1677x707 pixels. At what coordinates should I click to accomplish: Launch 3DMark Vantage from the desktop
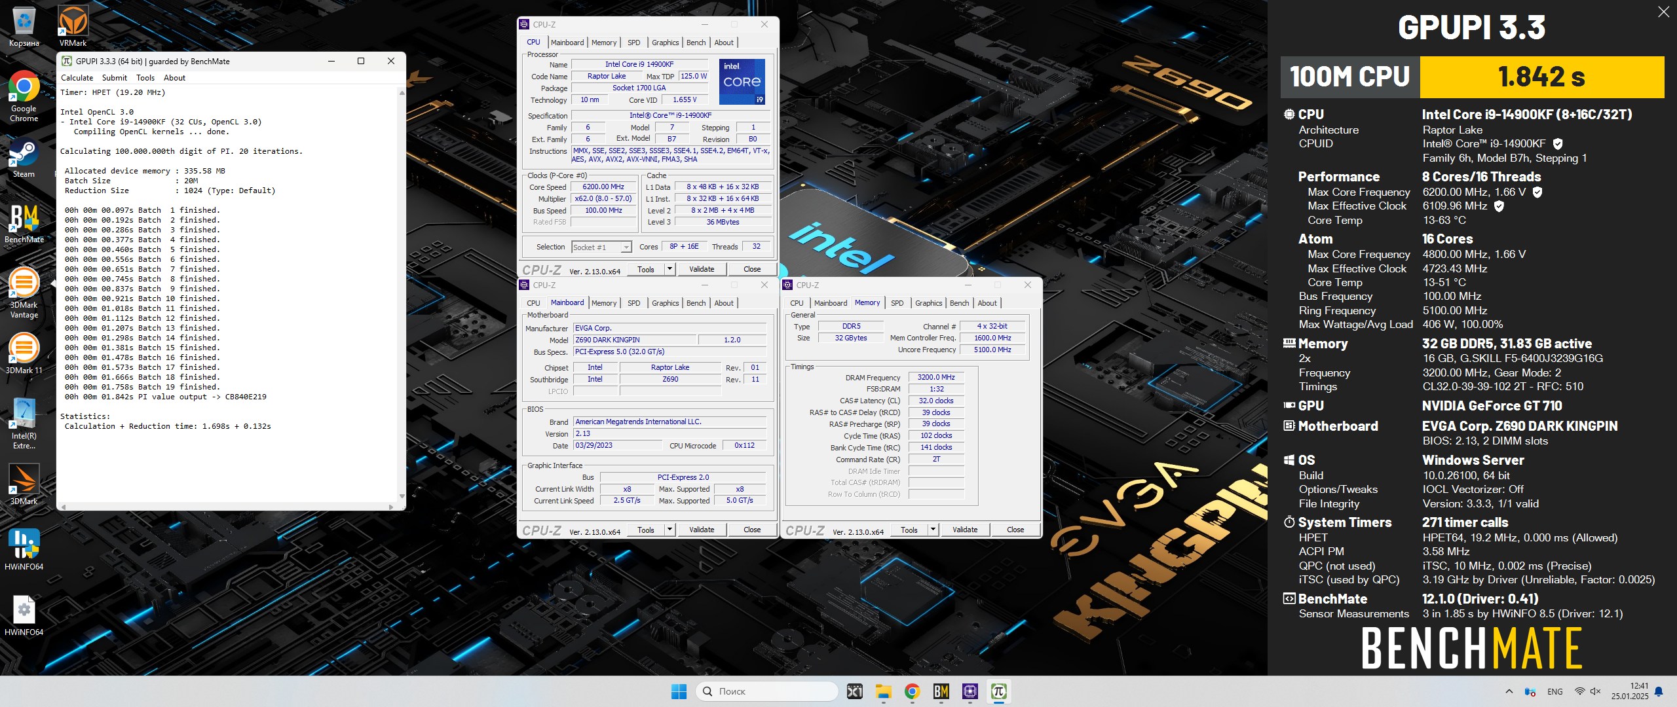[24, 293]
